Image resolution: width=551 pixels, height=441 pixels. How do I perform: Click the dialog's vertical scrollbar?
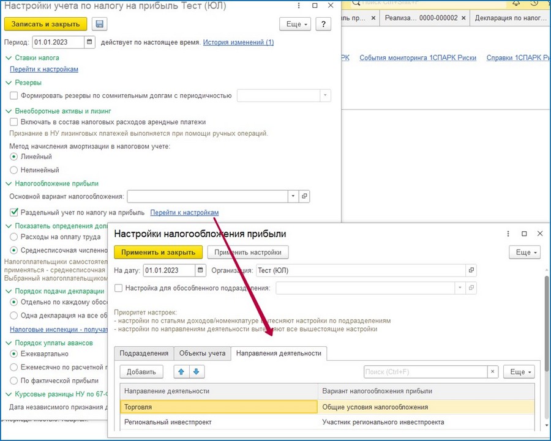(547, 323)
